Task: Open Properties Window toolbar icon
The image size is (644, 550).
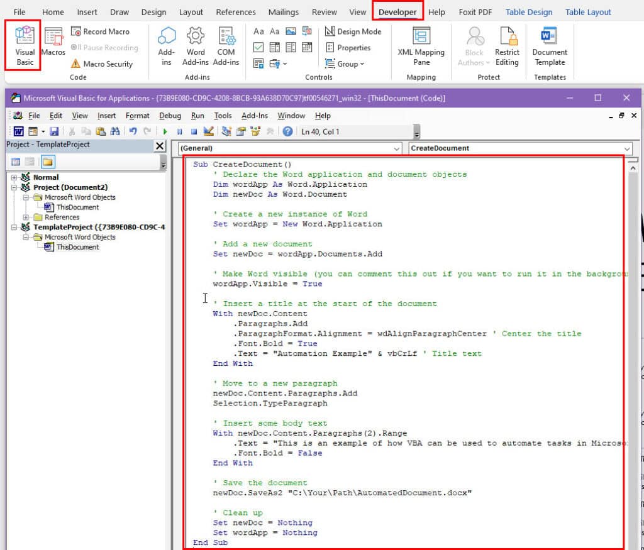Action: (x=241, y=131)
